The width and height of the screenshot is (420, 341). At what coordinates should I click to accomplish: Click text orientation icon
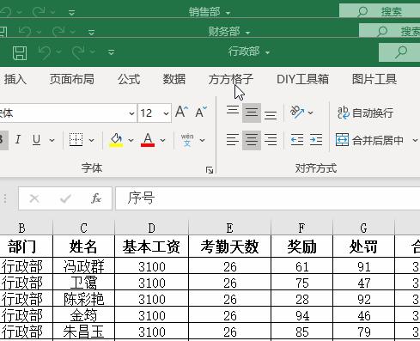coord(297,112)
